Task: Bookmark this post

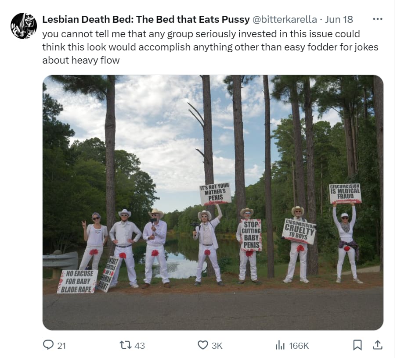Action: click(357, 345)
